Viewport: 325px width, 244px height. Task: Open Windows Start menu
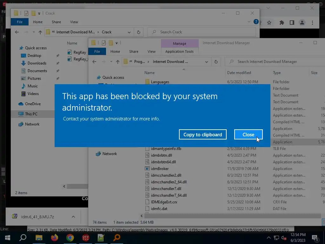click(x=8, y=238)
